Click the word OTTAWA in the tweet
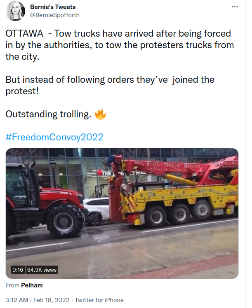The height and width of the screenshot is (308, 252). point(24,33)
